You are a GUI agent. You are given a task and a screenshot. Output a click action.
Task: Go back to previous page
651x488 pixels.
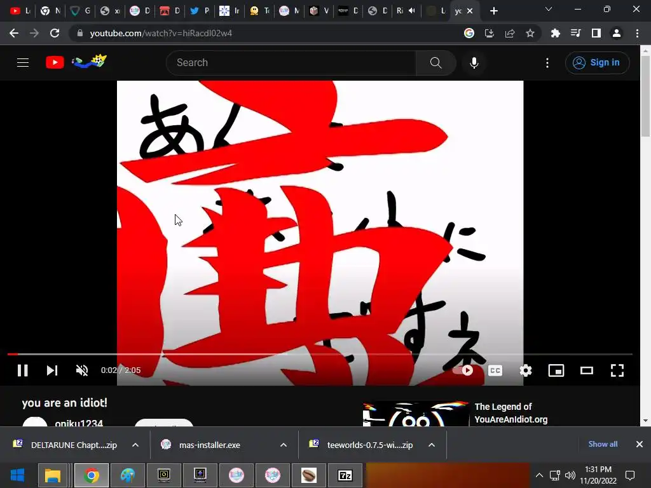point(14,33)
